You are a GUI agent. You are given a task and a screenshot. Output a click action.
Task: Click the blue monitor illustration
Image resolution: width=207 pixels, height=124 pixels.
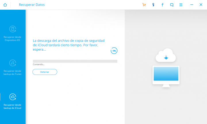(x=166, y=74)
